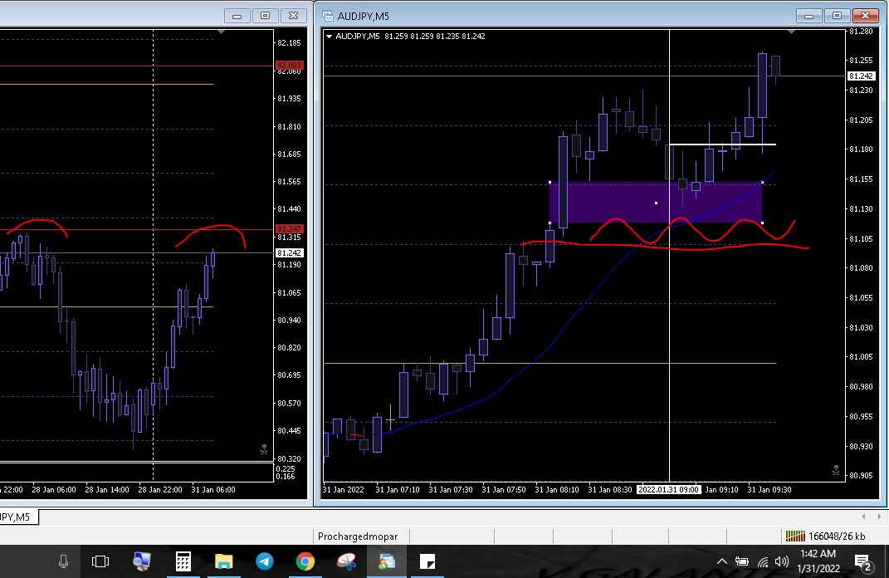This screenshot has width=889, height=578.
Task: Expand the AUDJPY,M5 one-click trading arrow
Action: coord(330,36)
